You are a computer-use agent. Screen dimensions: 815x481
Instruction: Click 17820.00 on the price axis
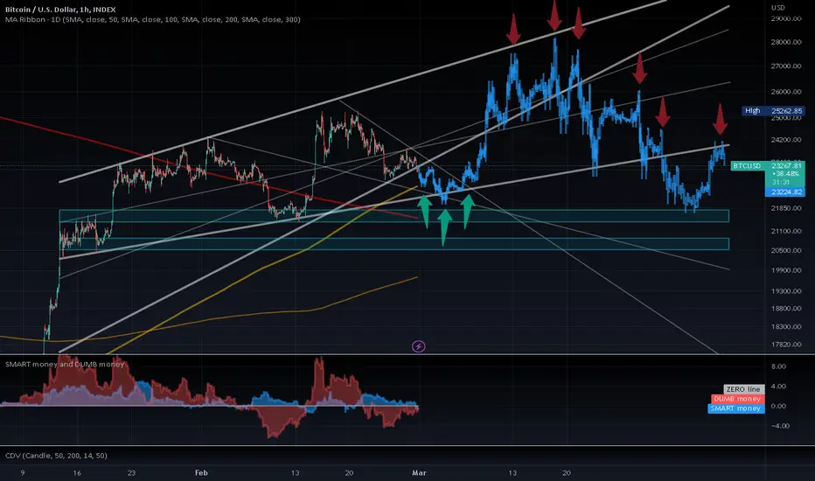786,345
